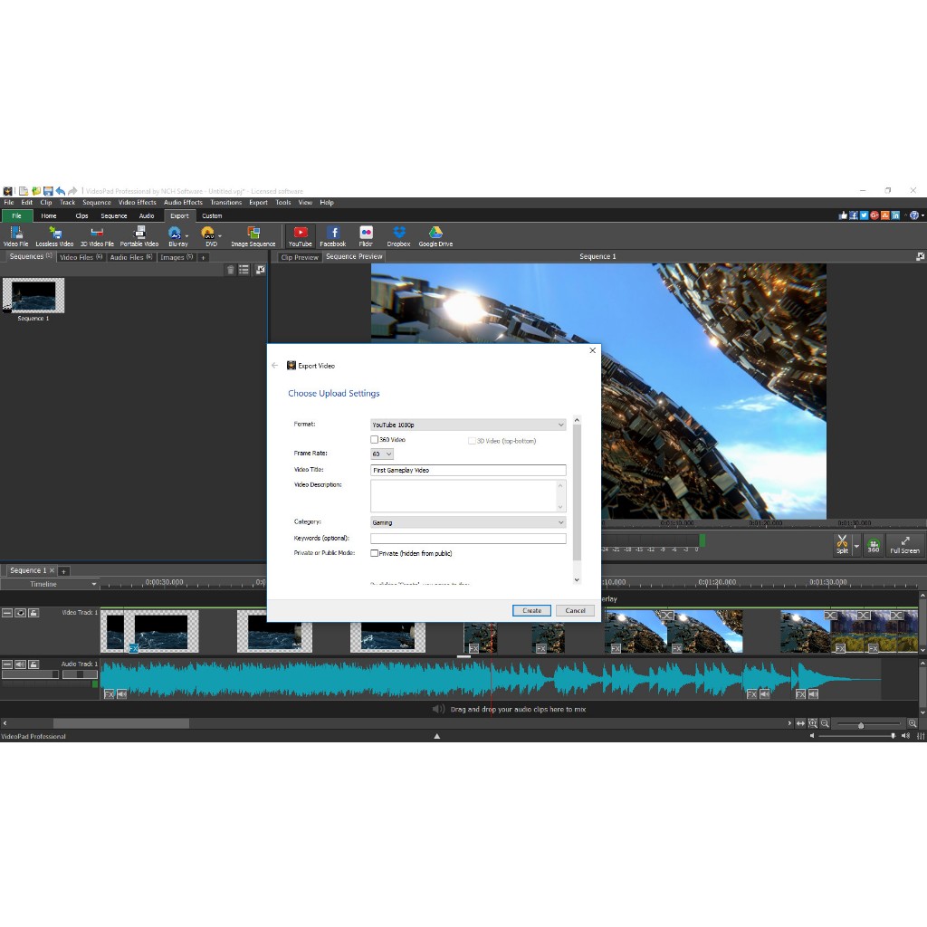The height and width of the screenshot is (927, 927).
Task: Open the Category dropdown set to Gaming
Action: [x=468, y=522]
